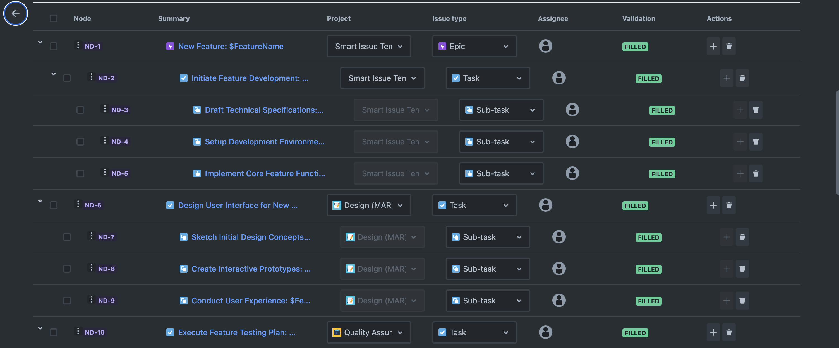Open the 'Execute Feature Testing Plan' link
The height and width of the screenshot is (348, 839).
coord(236,332)
